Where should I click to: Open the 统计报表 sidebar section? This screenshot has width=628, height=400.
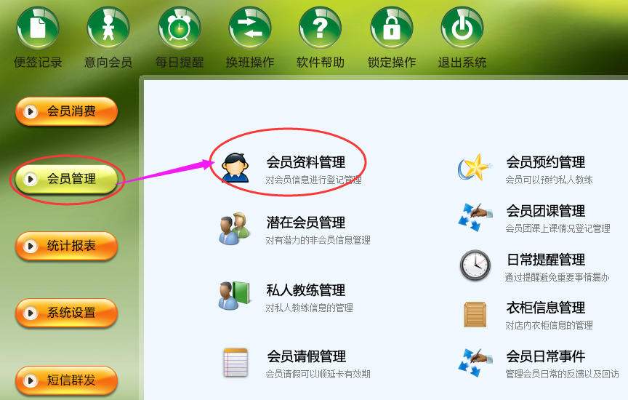(66, 246)
